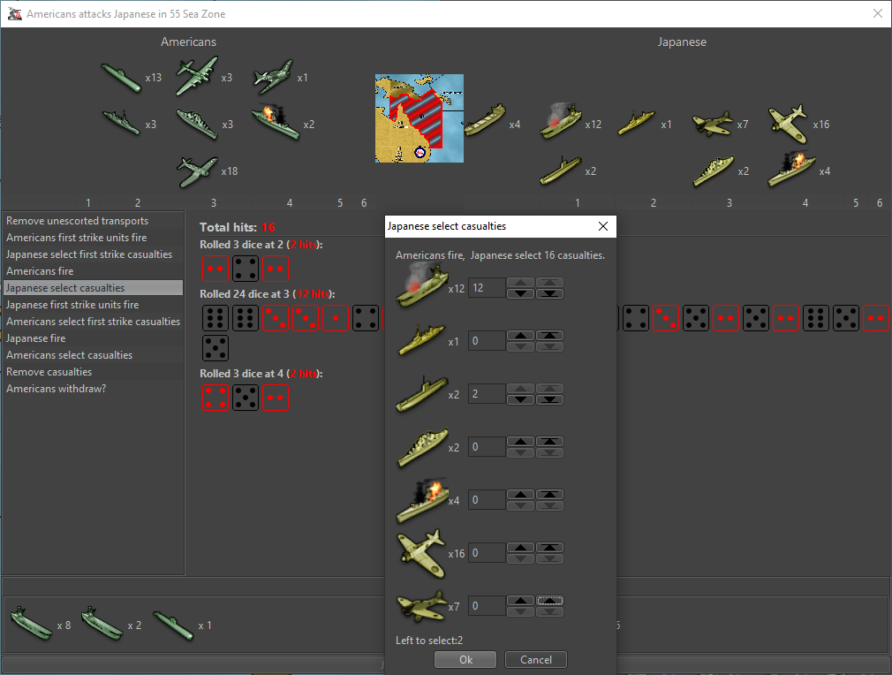Click the casualty count field for x7 planes
The height and width of the screenshot is (675, 892).
[487, 606]
